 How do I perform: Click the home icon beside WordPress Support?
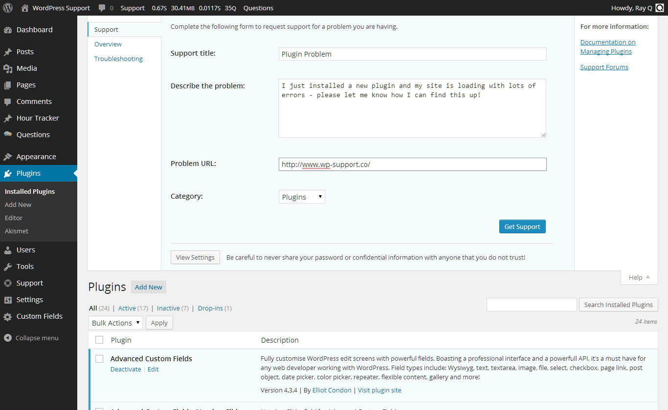[25, 8]
